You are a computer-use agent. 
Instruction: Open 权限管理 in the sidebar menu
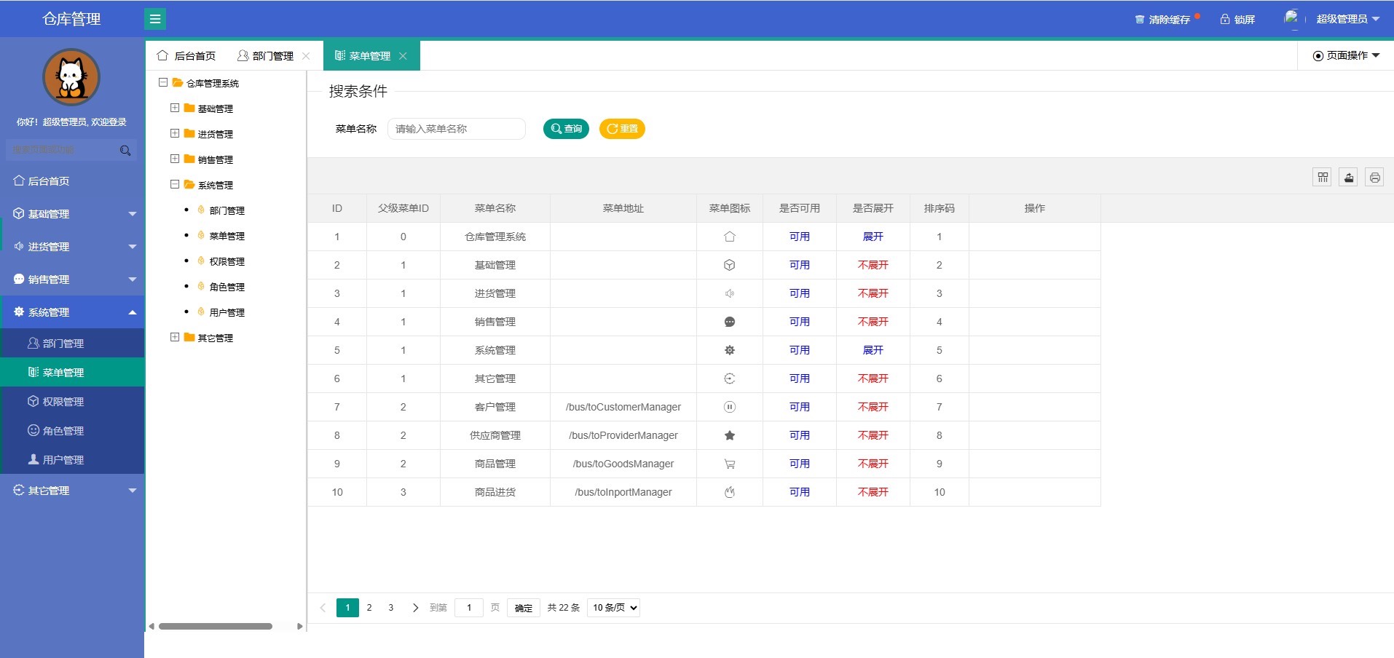[63, 402]
